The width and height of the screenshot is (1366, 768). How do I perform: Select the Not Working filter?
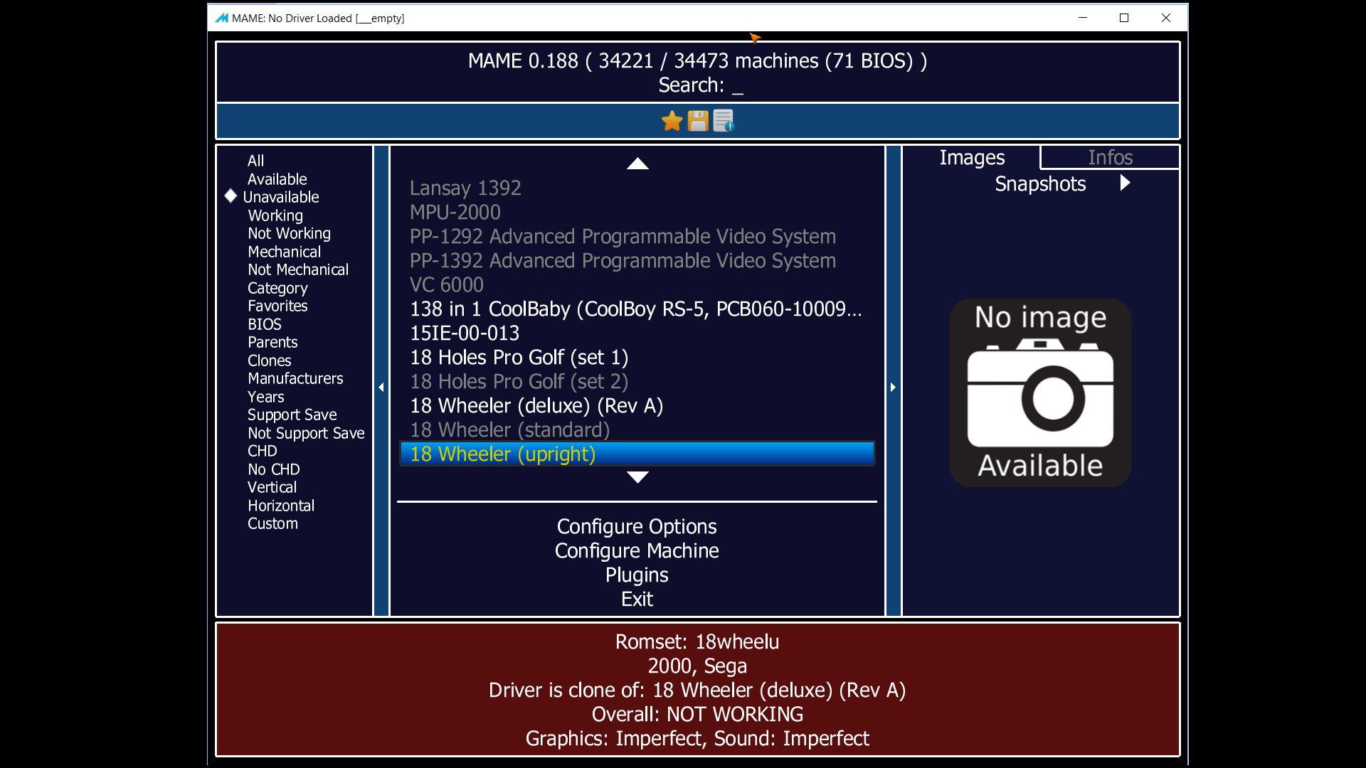[x=289, y=233]
